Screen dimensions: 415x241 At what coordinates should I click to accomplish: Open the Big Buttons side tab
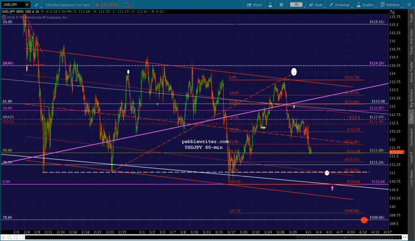(x=411, y=98)
